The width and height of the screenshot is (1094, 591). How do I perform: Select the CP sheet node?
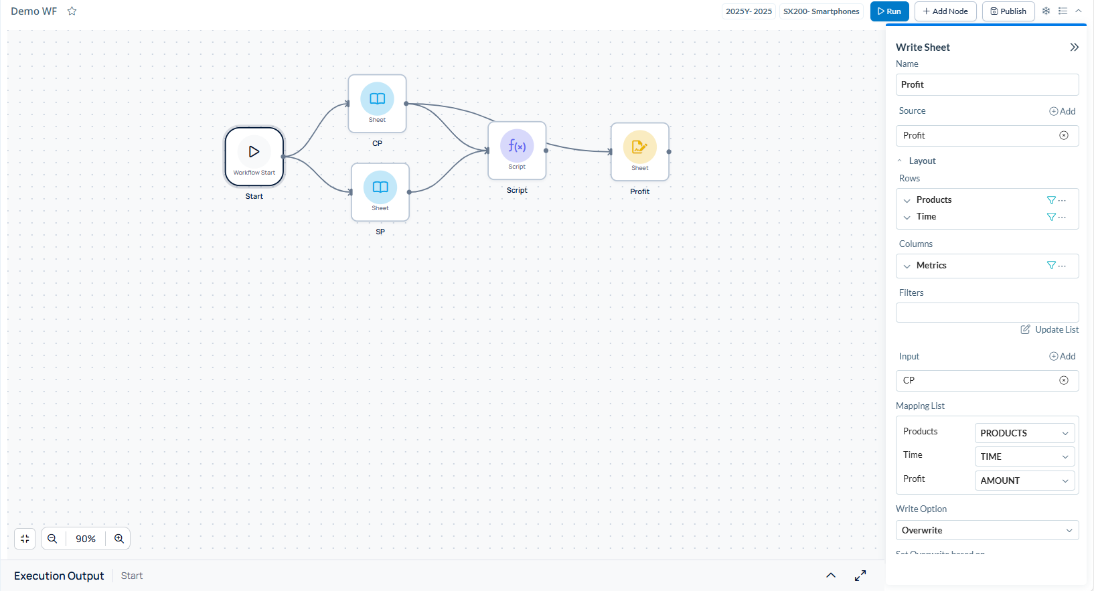pos(377,104)
